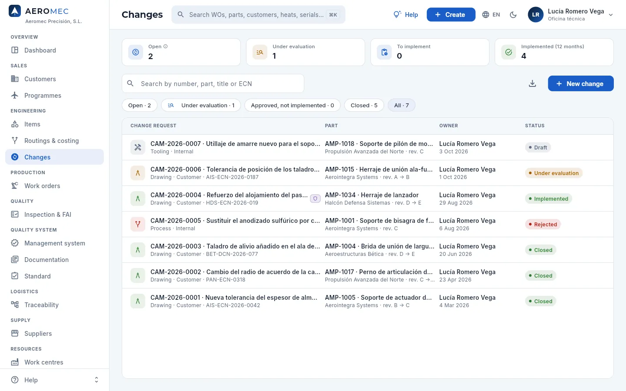This screenshot has height=391, width=626.
Task: Navigate to Routings & costing
Action: pos(54,141)
